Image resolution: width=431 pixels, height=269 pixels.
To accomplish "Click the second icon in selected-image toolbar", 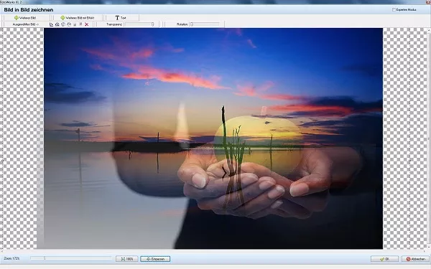I will (57, 24).
